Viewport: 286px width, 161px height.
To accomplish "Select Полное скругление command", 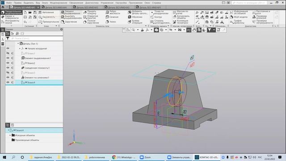I will pyautogui.click(x=91, y=22).
